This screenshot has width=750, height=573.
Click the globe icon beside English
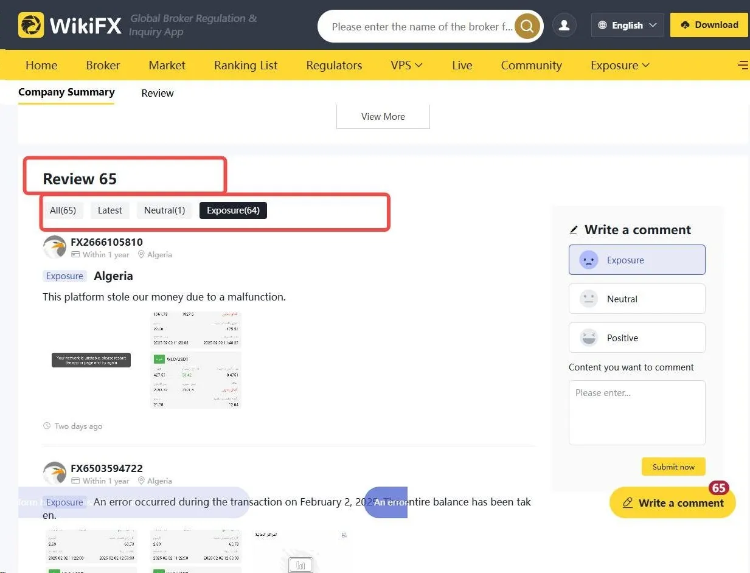(x=602, y=26)
